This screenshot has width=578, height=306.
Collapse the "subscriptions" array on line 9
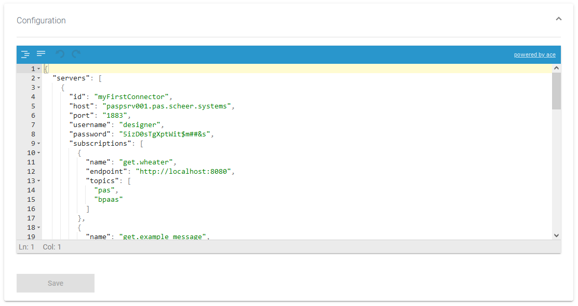coord(38,144)
